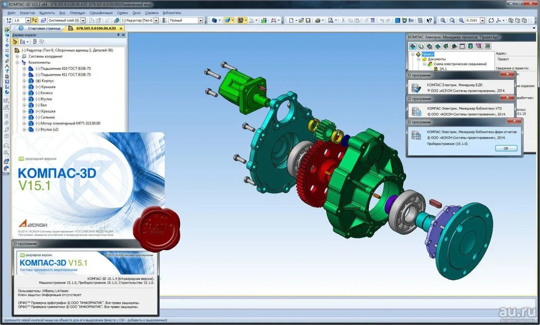Open the 'Системный слой (0)' layer dropdown
Viewport: 540px width, 325px height.
pyautogui.click(x=83, y=20)
